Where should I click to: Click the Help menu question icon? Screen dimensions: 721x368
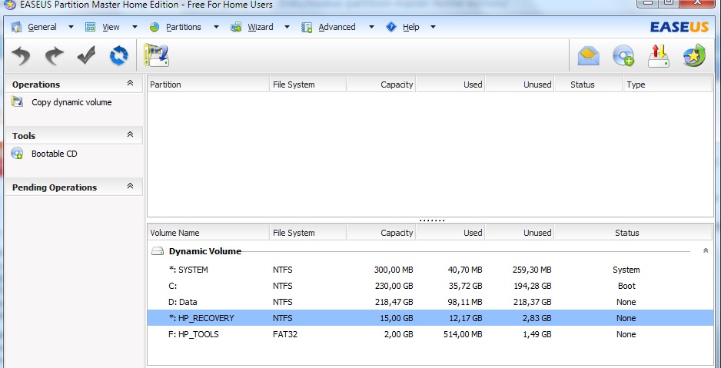(x=391, y=27)
